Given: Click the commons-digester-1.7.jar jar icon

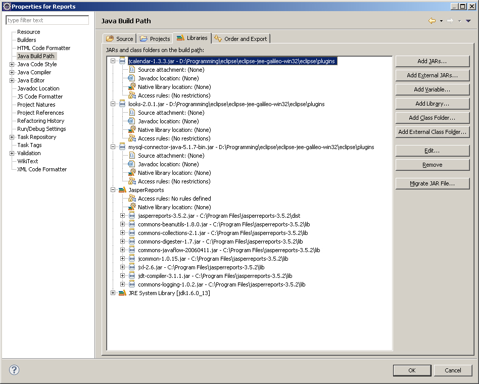Looking at the screenshot, I should [132, 242].
